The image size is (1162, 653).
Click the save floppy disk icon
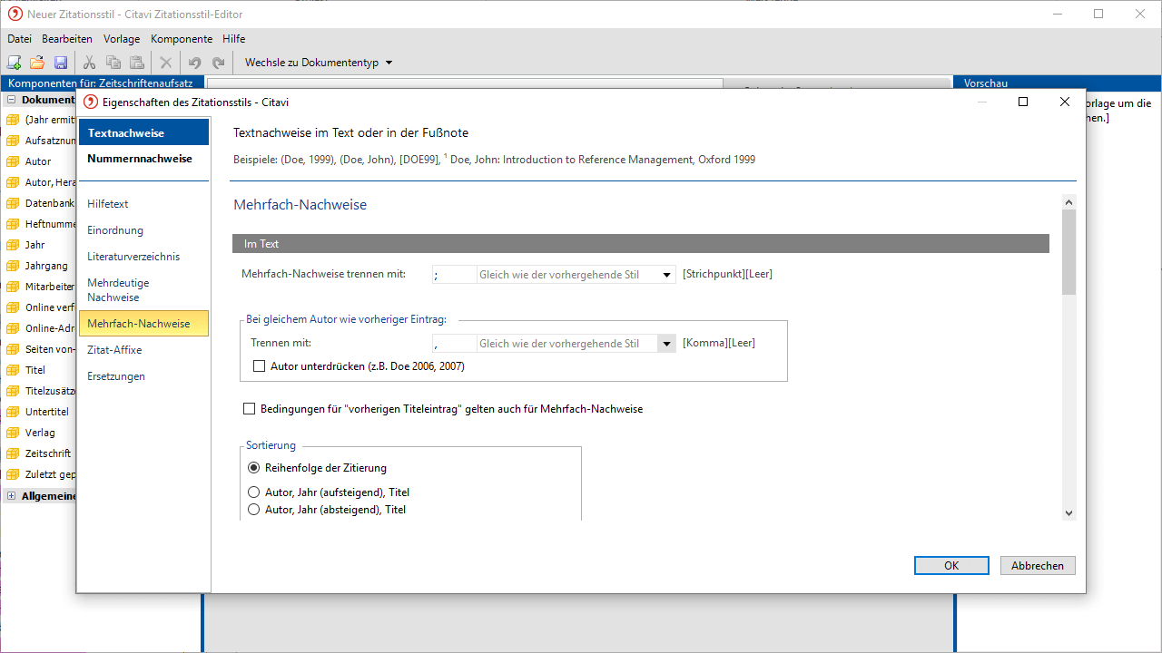[61, 63]
